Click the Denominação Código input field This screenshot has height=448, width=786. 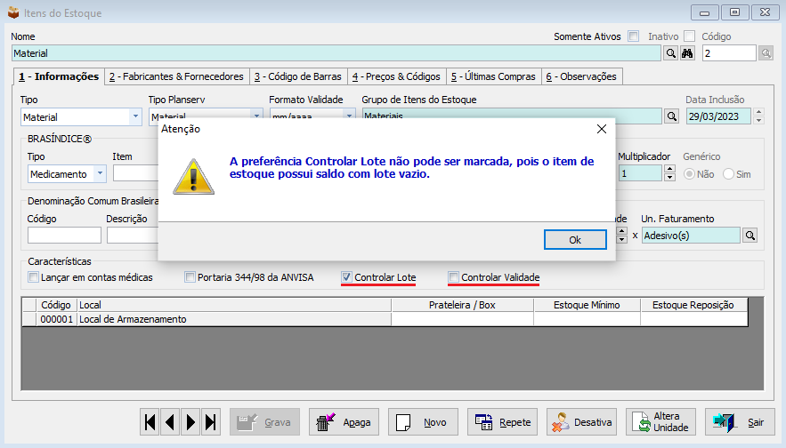click(64, 236)
